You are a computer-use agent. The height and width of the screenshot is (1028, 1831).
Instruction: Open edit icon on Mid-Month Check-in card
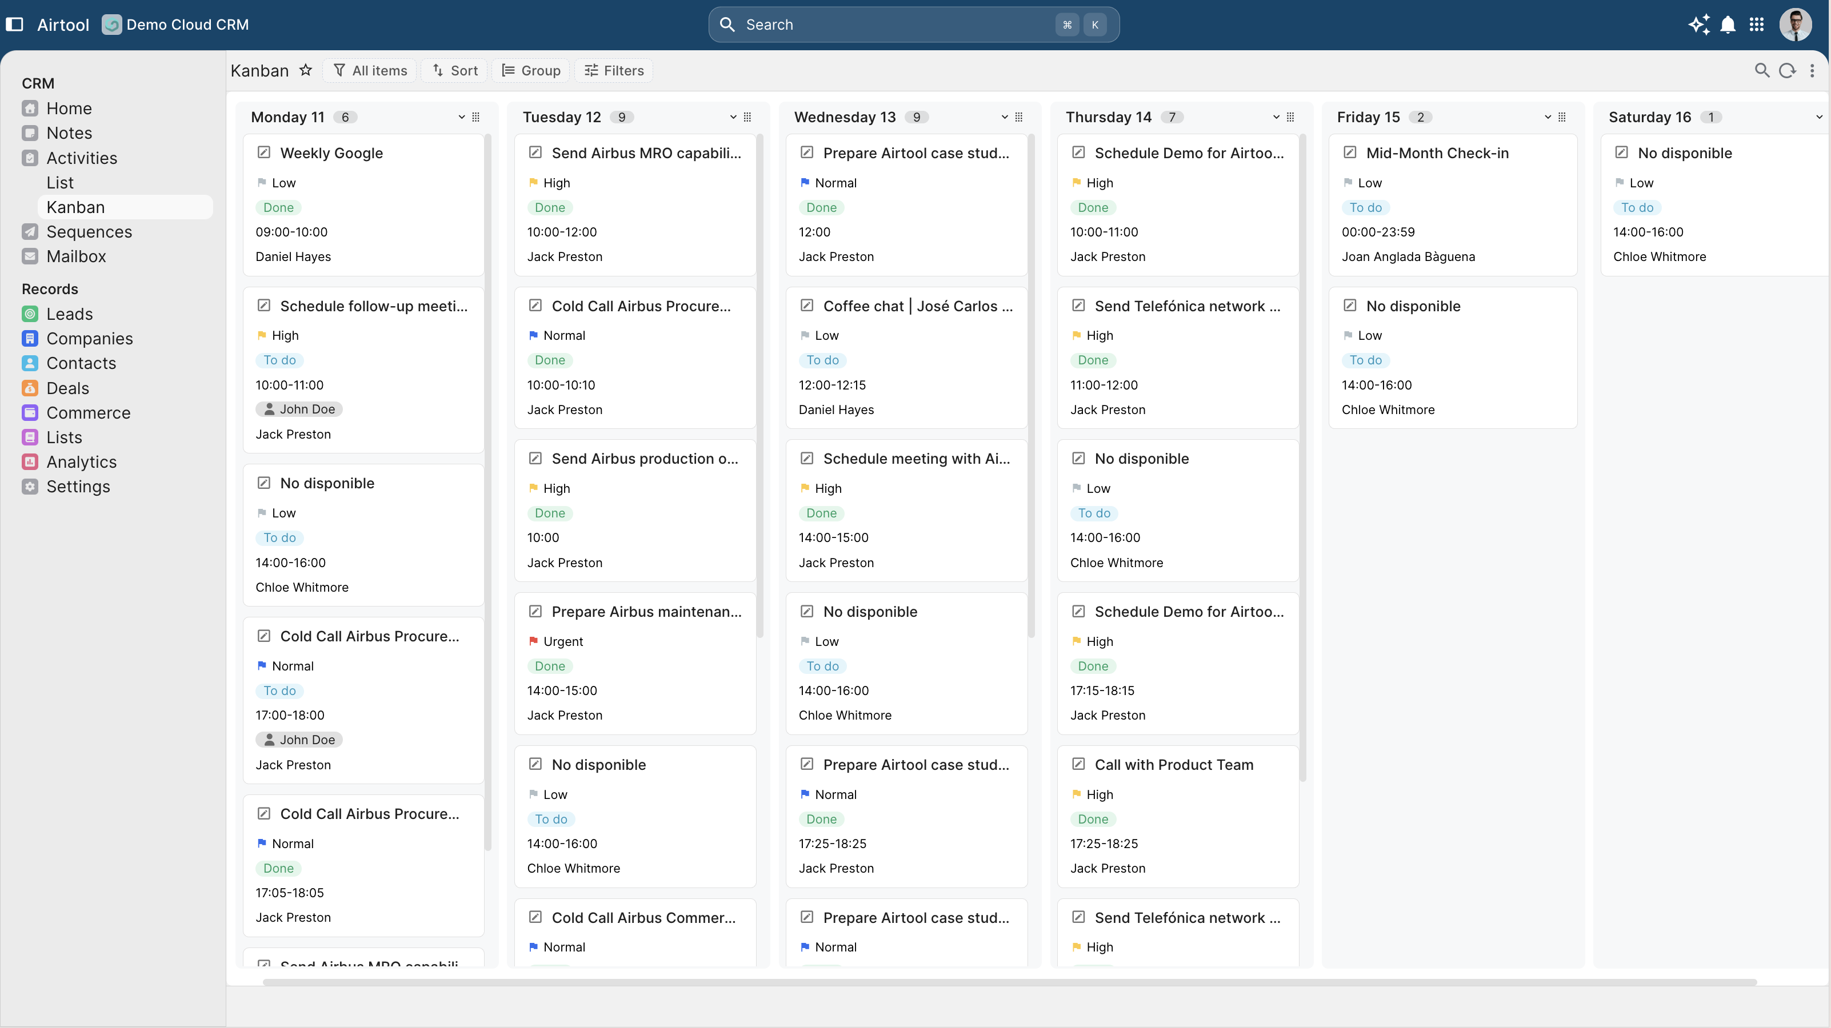(x=1350, y=152)
